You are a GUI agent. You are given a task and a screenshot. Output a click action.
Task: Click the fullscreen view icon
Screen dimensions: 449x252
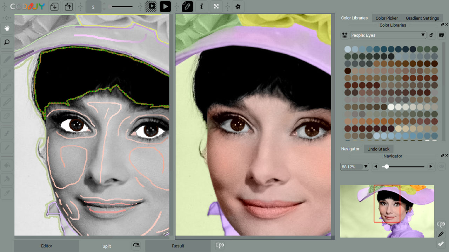216,6
